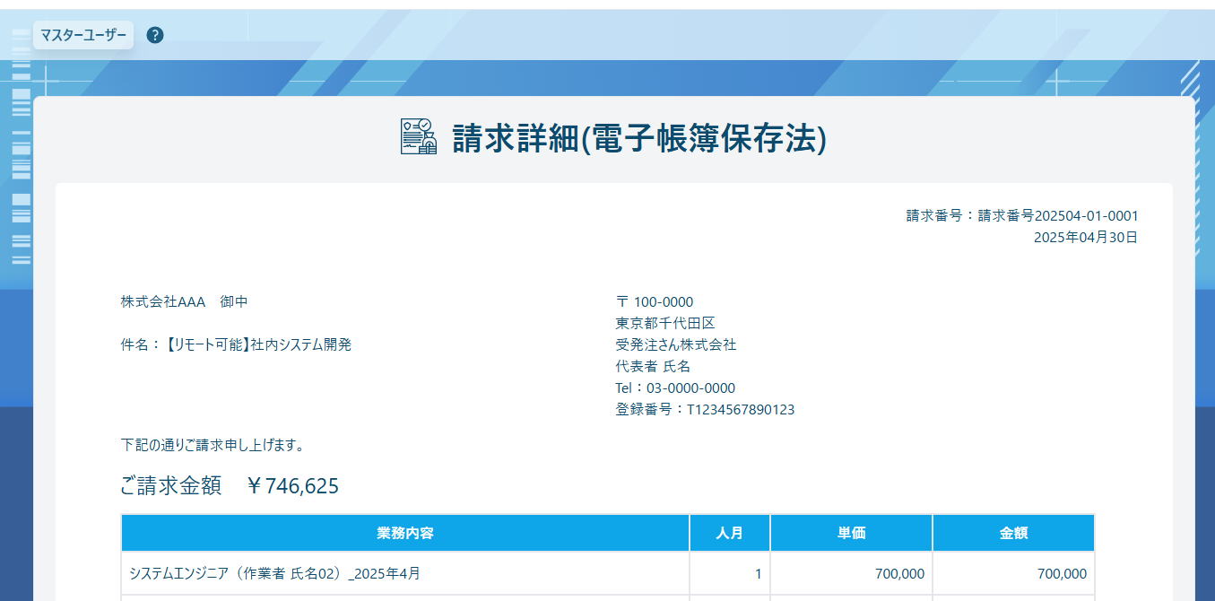
Task: Click the invoice document icon beside the title
Action: [x=418, y=137]
